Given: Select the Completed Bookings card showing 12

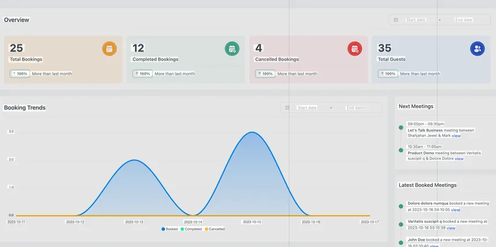Looking at the screenshot, I should click(186, 59).
